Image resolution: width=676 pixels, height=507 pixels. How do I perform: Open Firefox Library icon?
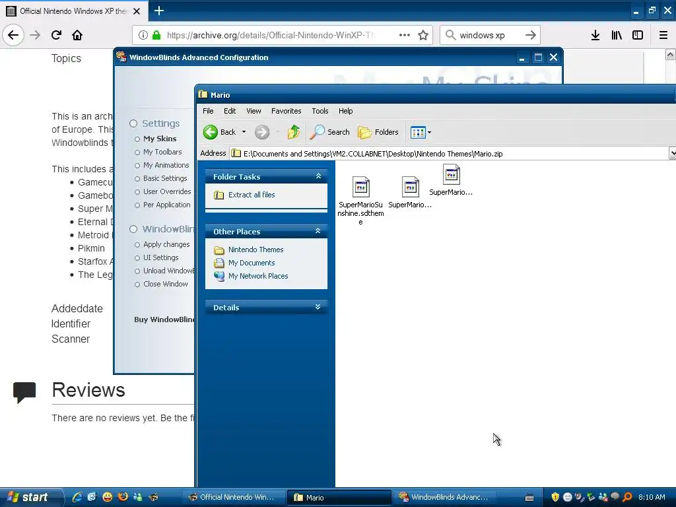click(617, 35)
